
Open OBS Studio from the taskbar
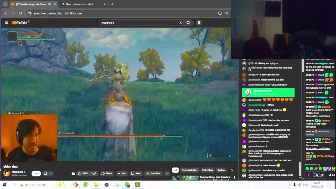[107, 185]
